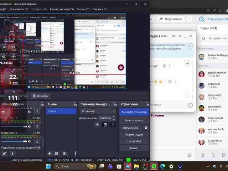Image resolution: width=228 pixels, height=171 pixels.
Task: Show hidden system tray icons chevron
Action: (x=208, y=166)
